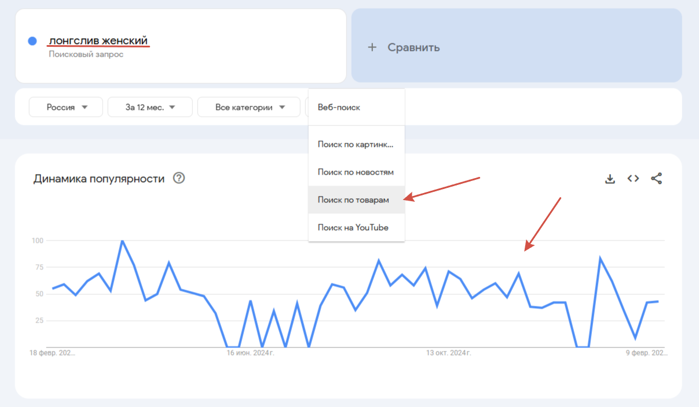Click the chart's highest peak at 100

[122, 240]
